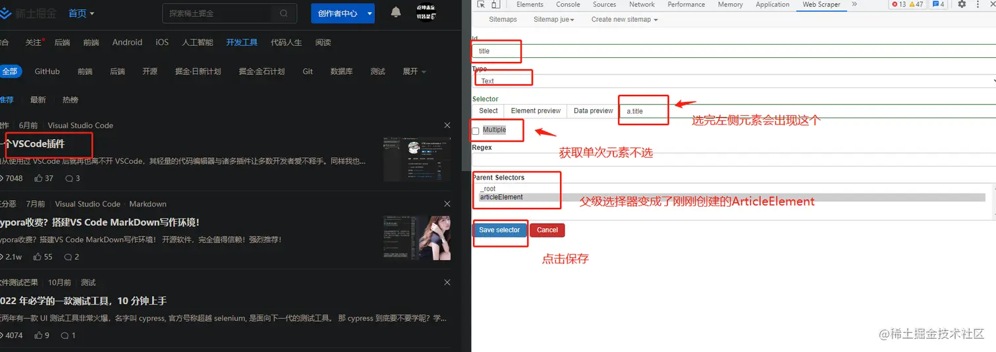Expand the tag list with 展开
996x352 pixels.
(414, 71)
